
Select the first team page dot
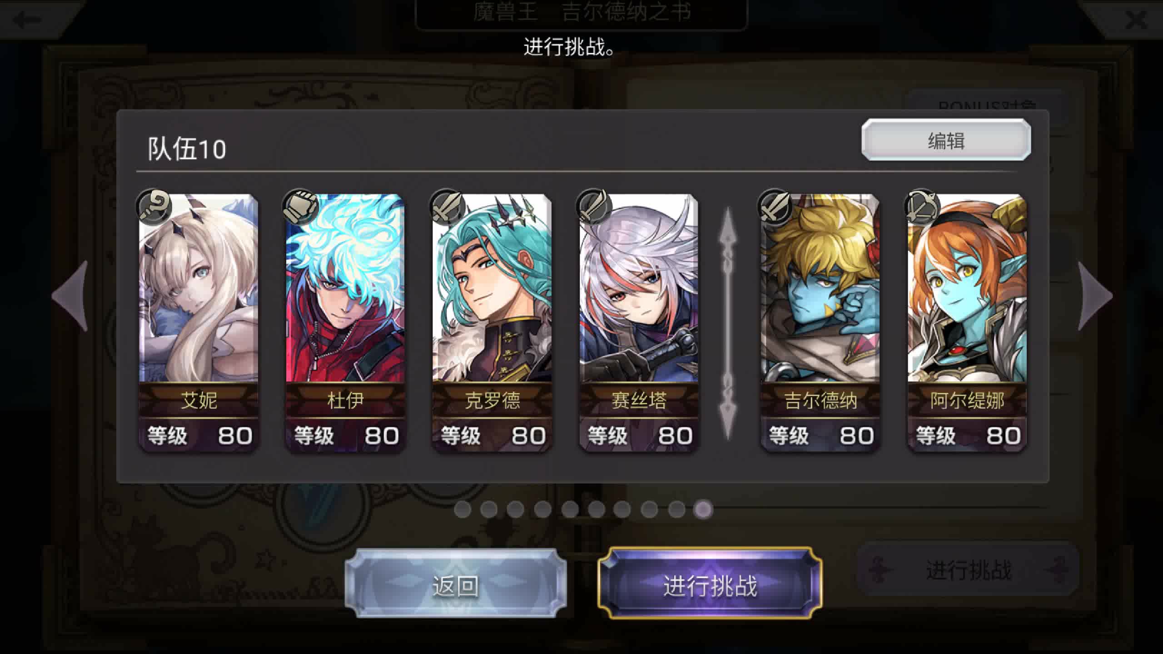[462, 509]
